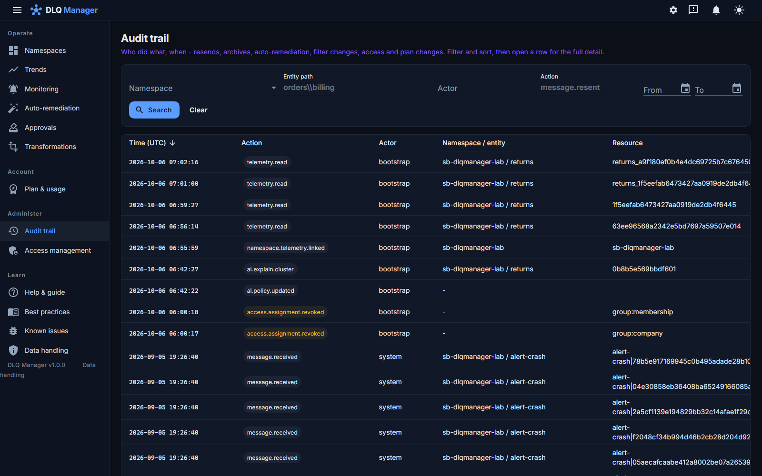Click the Plan & usage badge icon

(x=13, y=189)
